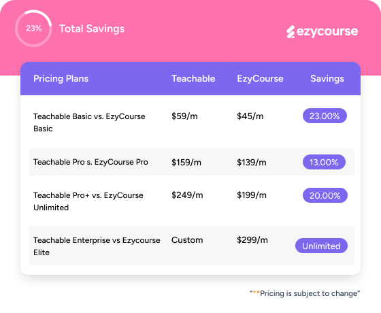Select the Total Savings heading
Screen dimensions: 381x313
92,29
